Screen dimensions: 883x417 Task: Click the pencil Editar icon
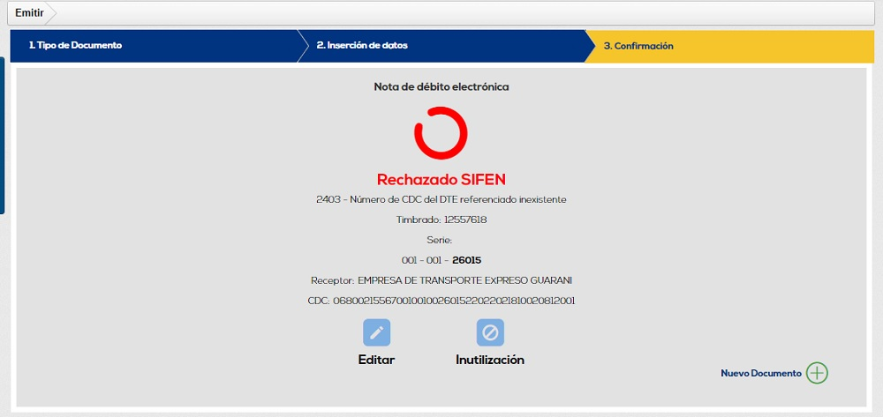(376, 332)
